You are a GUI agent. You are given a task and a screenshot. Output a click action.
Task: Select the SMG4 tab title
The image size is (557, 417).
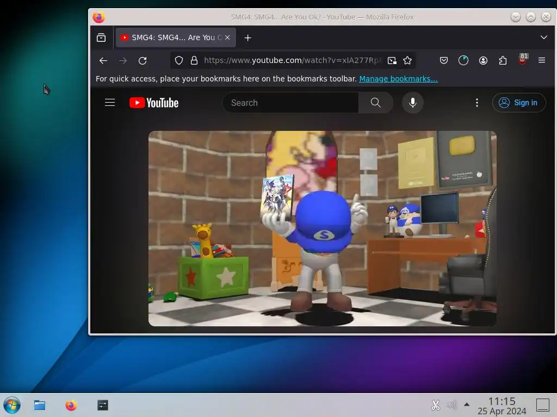[177, 37]
